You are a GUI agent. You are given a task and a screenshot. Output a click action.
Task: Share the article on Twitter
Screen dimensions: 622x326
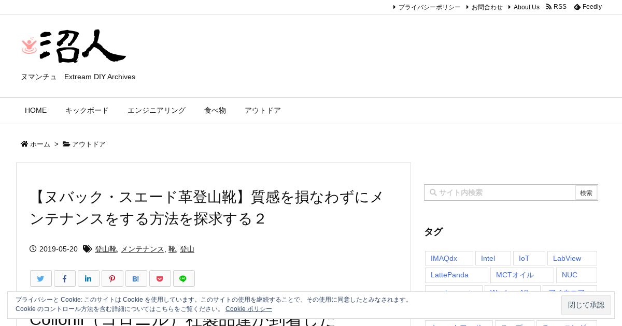point(41,278)
